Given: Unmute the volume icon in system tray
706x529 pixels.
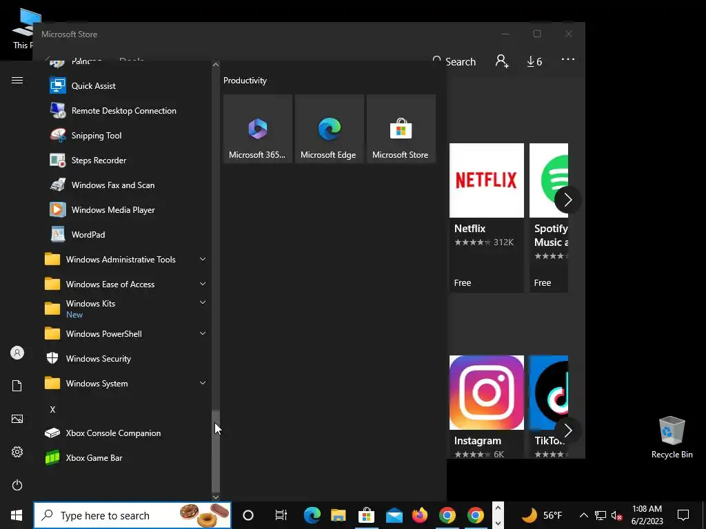Looking at the screenshot, I should [x=616, y=515].
